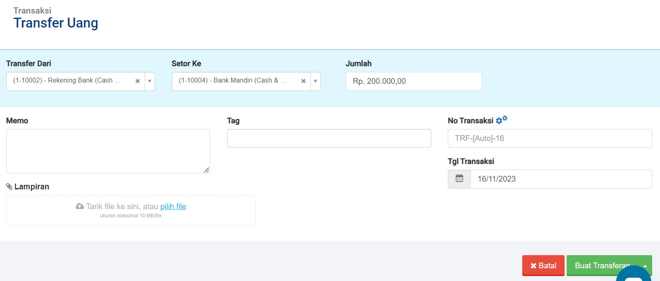Open the calendar icon for Tgl Transaksi
Image resolution: width=660 pixels, height=281 pixels.
459,179
